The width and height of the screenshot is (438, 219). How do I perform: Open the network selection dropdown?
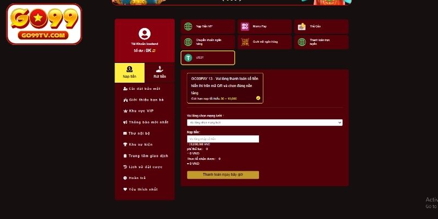point(264,123)
